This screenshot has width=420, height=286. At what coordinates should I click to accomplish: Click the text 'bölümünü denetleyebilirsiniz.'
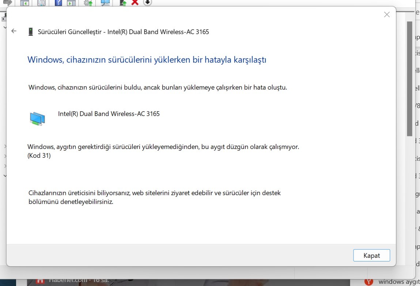71,202
